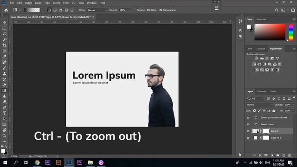Select the Healing Brush tool
Image resolution: width=297 pixels, height=167 pixels.
click(4, 62)
